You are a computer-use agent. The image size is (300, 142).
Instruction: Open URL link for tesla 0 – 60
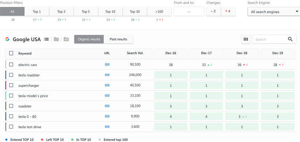coord(107,116)
